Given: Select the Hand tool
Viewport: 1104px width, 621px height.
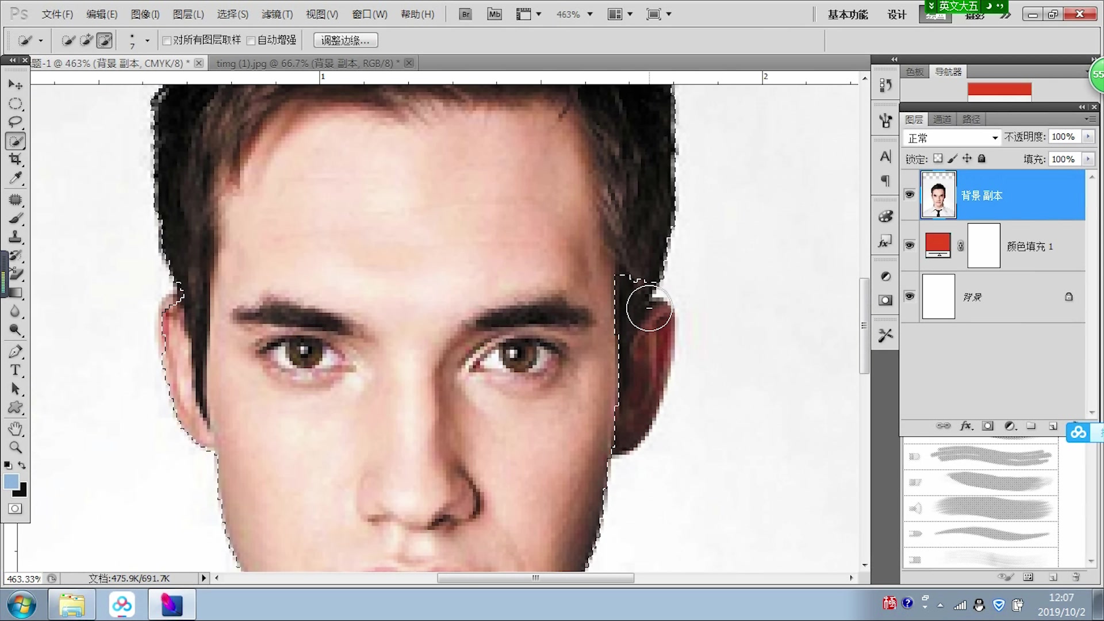Looking at the screenshot, I should (x=16, y=428).
